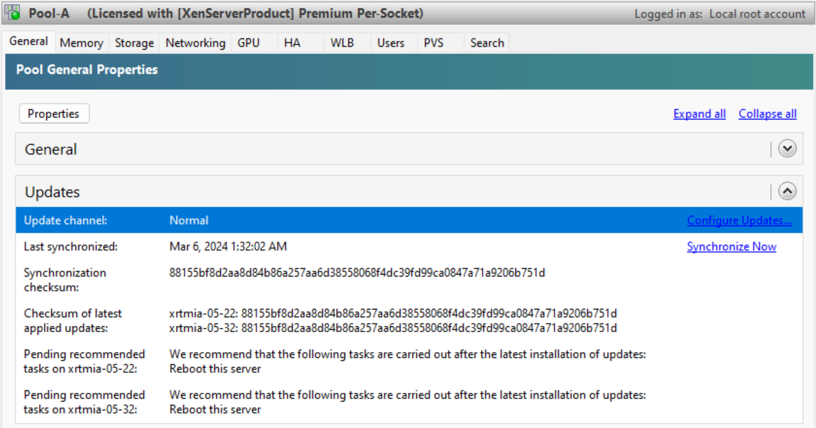Click the Properties button
Viewport: 816px width, 428px height.
point(54,114)
